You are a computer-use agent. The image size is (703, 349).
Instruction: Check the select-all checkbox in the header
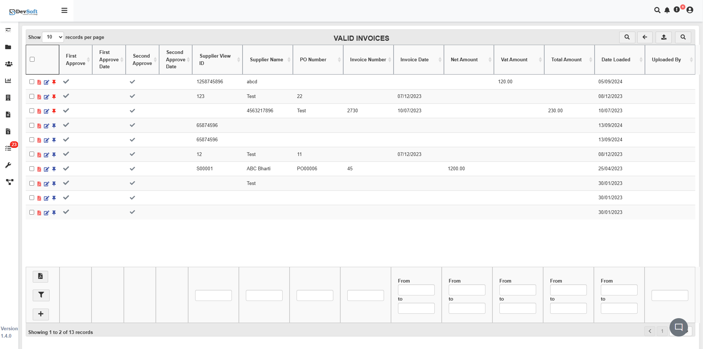(x=32, y=59)
